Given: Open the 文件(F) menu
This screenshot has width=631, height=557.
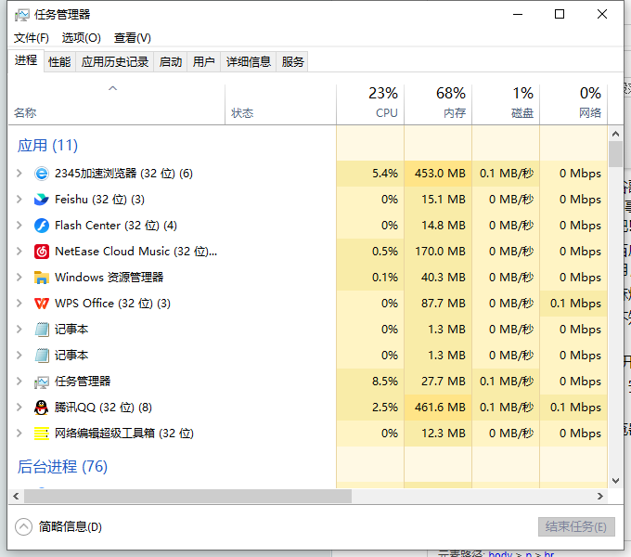Looking at the screenshot, I should click(x=32, y=38).
